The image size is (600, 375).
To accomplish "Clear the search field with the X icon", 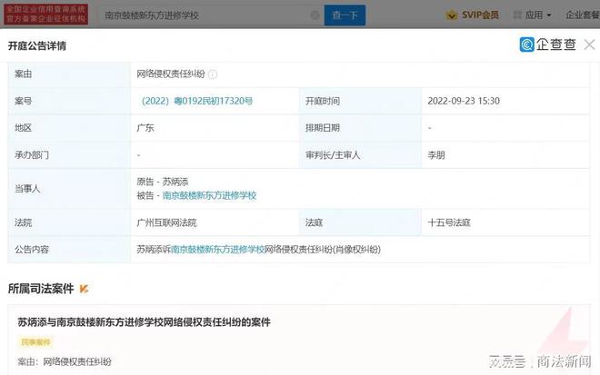I will pyautogui.click(x=315, y=15).
